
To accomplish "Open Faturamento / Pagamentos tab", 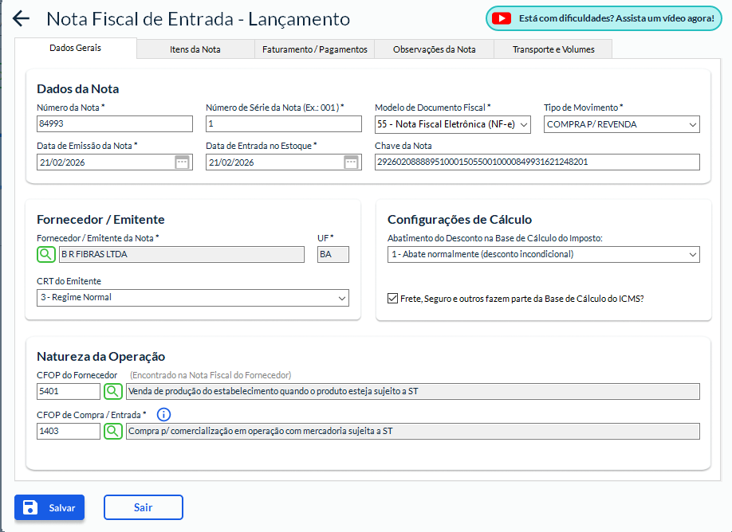I will point(314,49).
